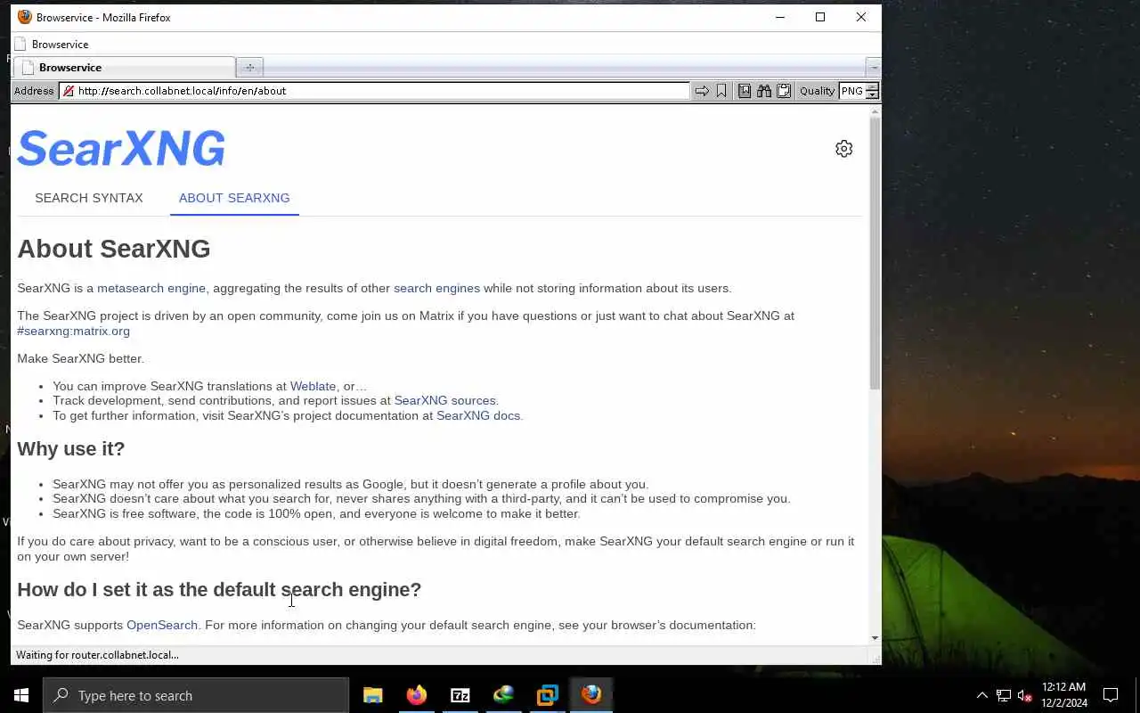Open the metasearch engine link
This screenshot has height=713, width=1140.
[x=151, y=288]
